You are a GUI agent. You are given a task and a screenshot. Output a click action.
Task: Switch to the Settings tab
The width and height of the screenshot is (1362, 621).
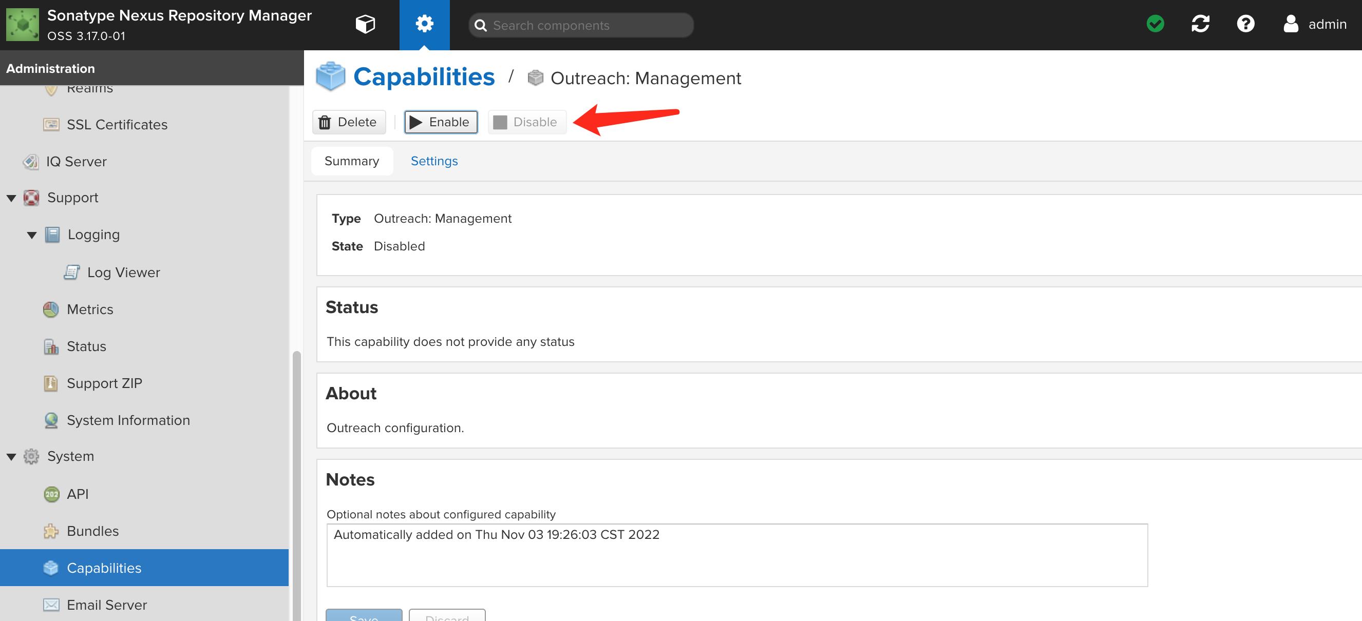point(433,161)
